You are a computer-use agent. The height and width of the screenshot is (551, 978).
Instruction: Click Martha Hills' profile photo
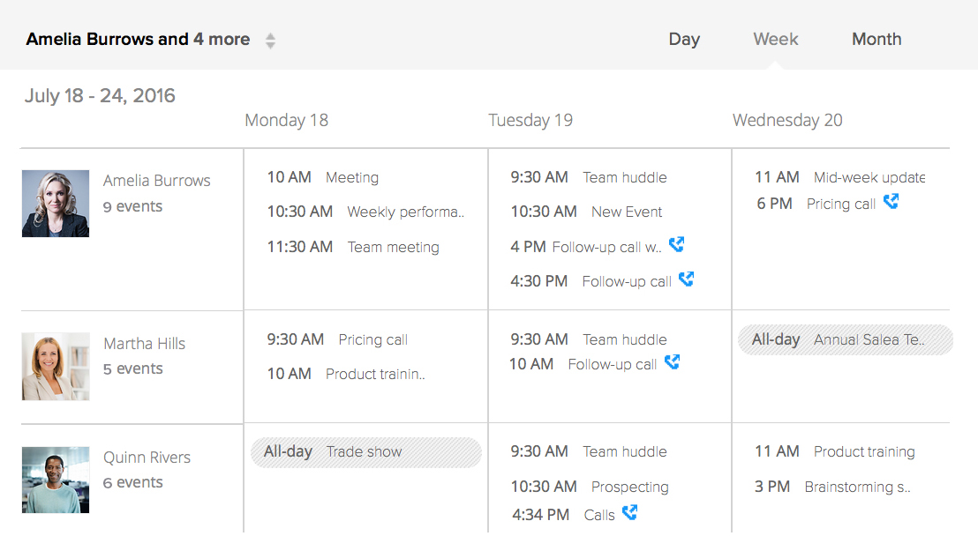(56, 367)
